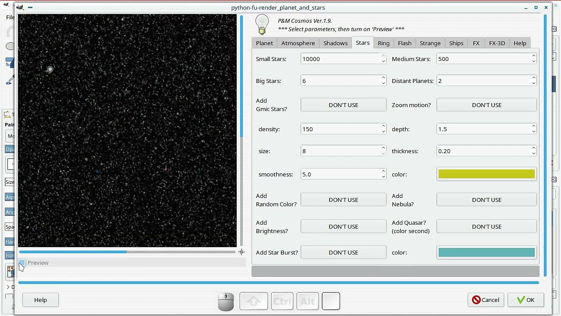Click the blank key indicator box

331,301
